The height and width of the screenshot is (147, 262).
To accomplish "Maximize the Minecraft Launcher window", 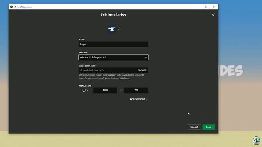I will [206, 7].
